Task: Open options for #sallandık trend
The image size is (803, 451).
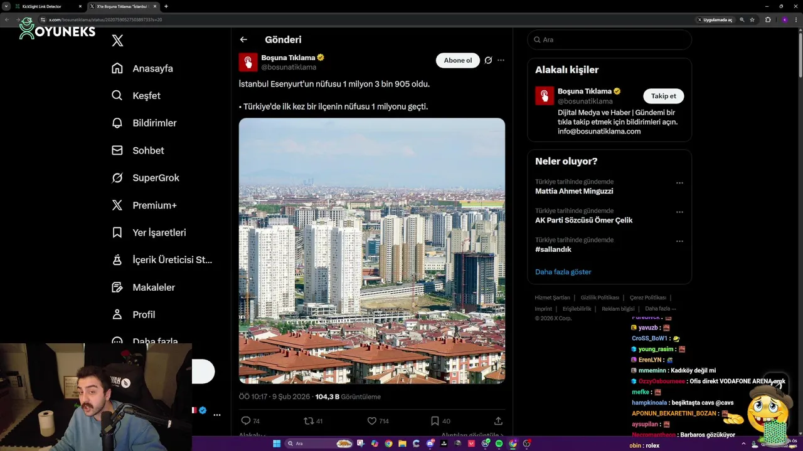Action: (x=679, y=241)
